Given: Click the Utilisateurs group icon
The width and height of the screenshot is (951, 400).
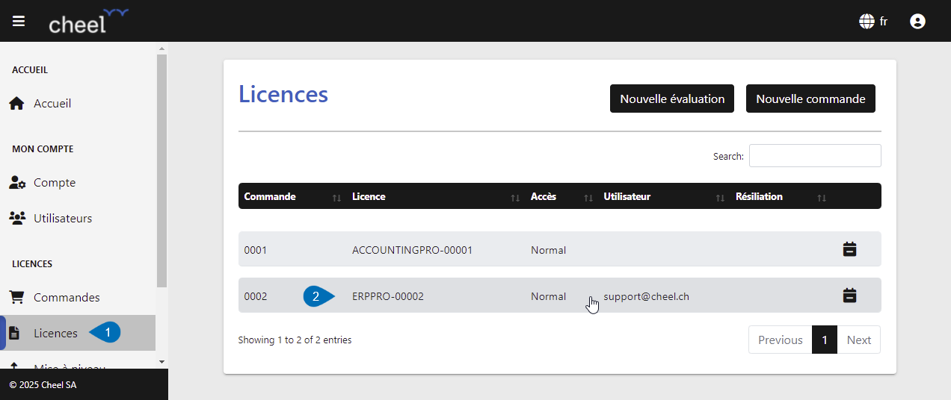Looking at the screenshot, I should tap(17, 219).
